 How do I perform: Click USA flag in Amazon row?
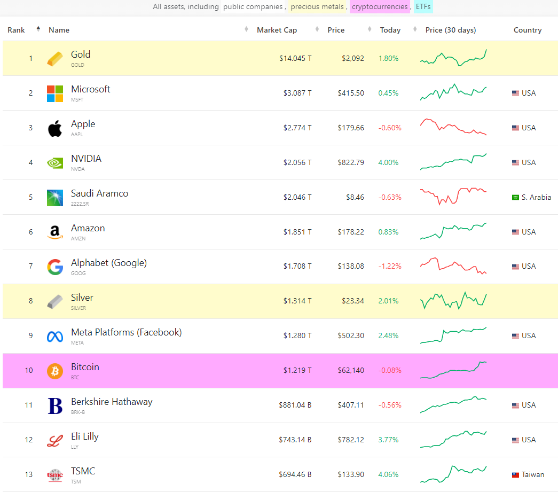[515, 232]
